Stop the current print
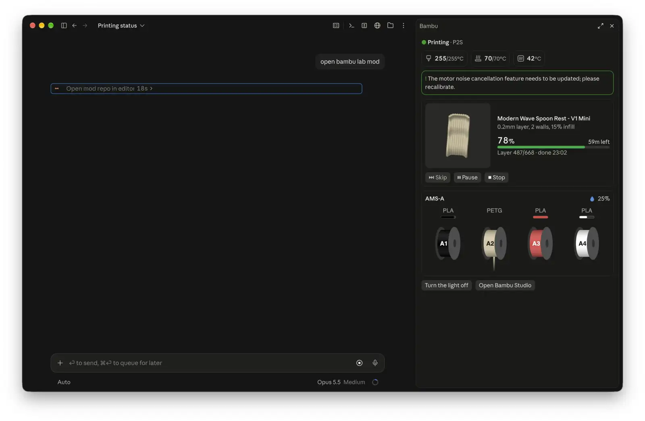Viewport: 645px width, 421px height. point(496,177)
